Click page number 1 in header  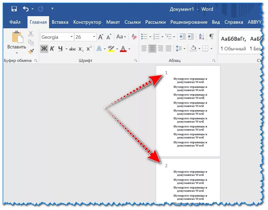(166, 73)
